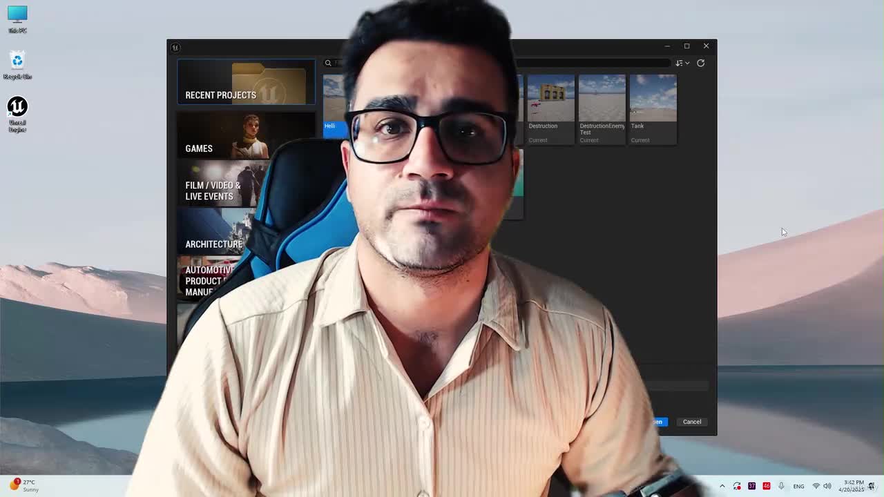This screenshot has width=884, height=497.
Task: Open the ENG language switcher
Action: pos(798,486)
